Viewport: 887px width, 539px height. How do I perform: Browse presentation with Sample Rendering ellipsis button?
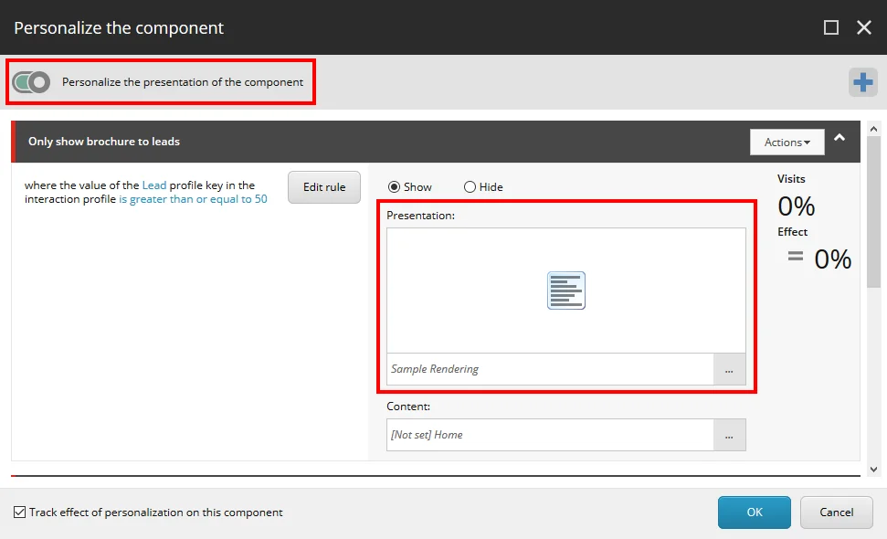click(x=729, y=369)
